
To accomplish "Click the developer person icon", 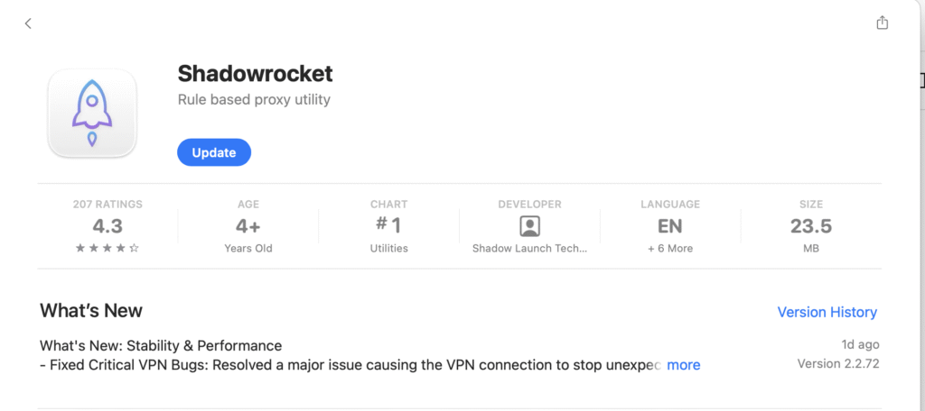I will [x=529, y=226].
